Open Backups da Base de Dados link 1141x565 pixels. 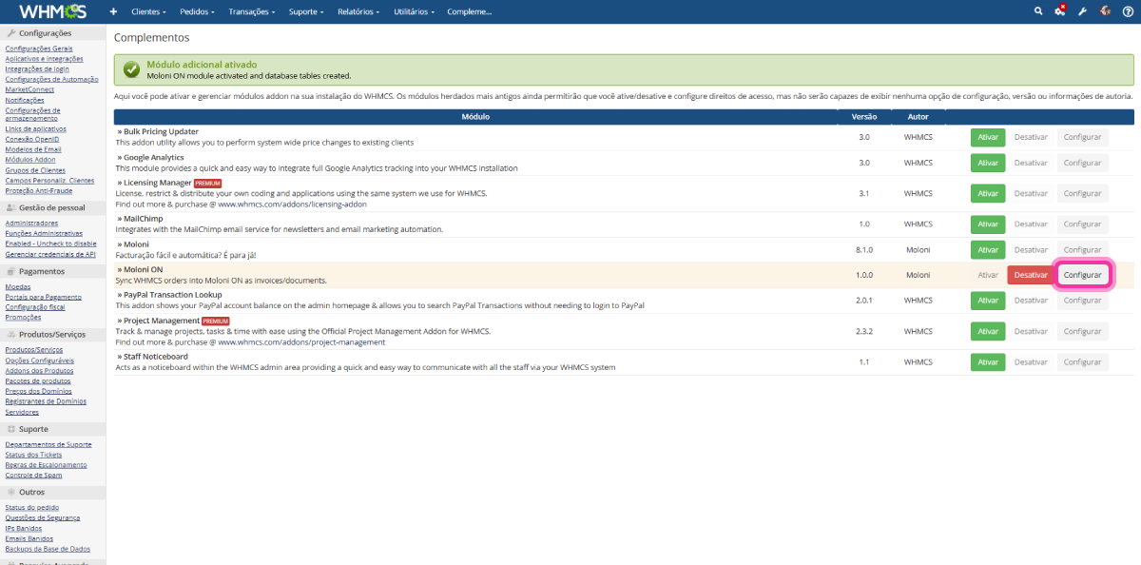(48, 549)
